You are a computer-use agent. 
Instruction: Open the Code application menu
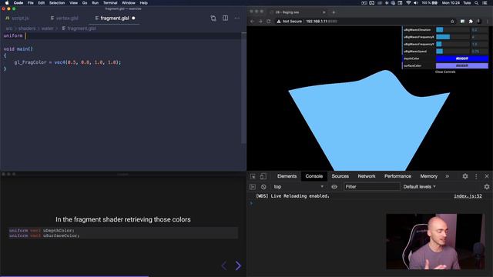coord(18,3)
